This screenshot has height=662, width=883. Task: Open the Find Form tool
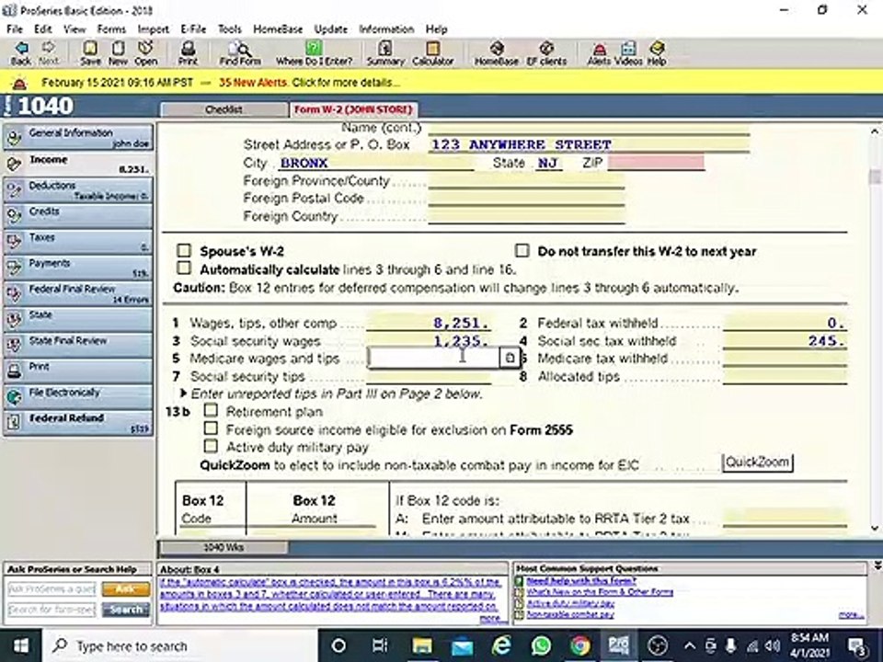coord(240,53)
